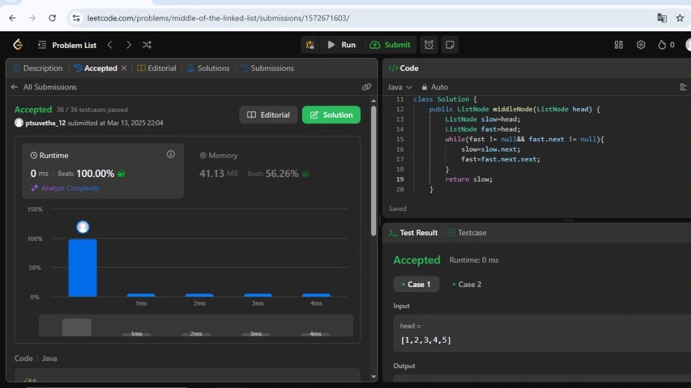Image resolution: width=691 pixels, height=388 pixels.
Task: Switch to the Description tab
Action: (x=38, y=68)
